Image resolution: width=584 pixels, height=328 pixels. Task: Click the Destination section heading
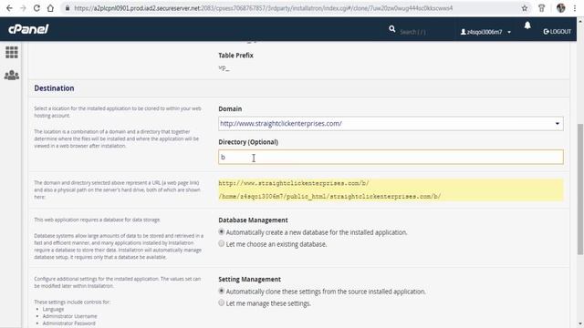point(54,88)
